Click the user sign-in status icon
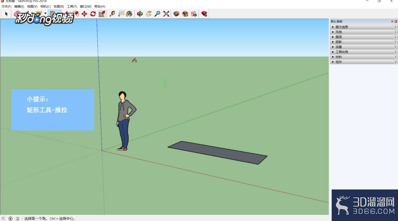This screenshot has height=221, width=398. 18,219
